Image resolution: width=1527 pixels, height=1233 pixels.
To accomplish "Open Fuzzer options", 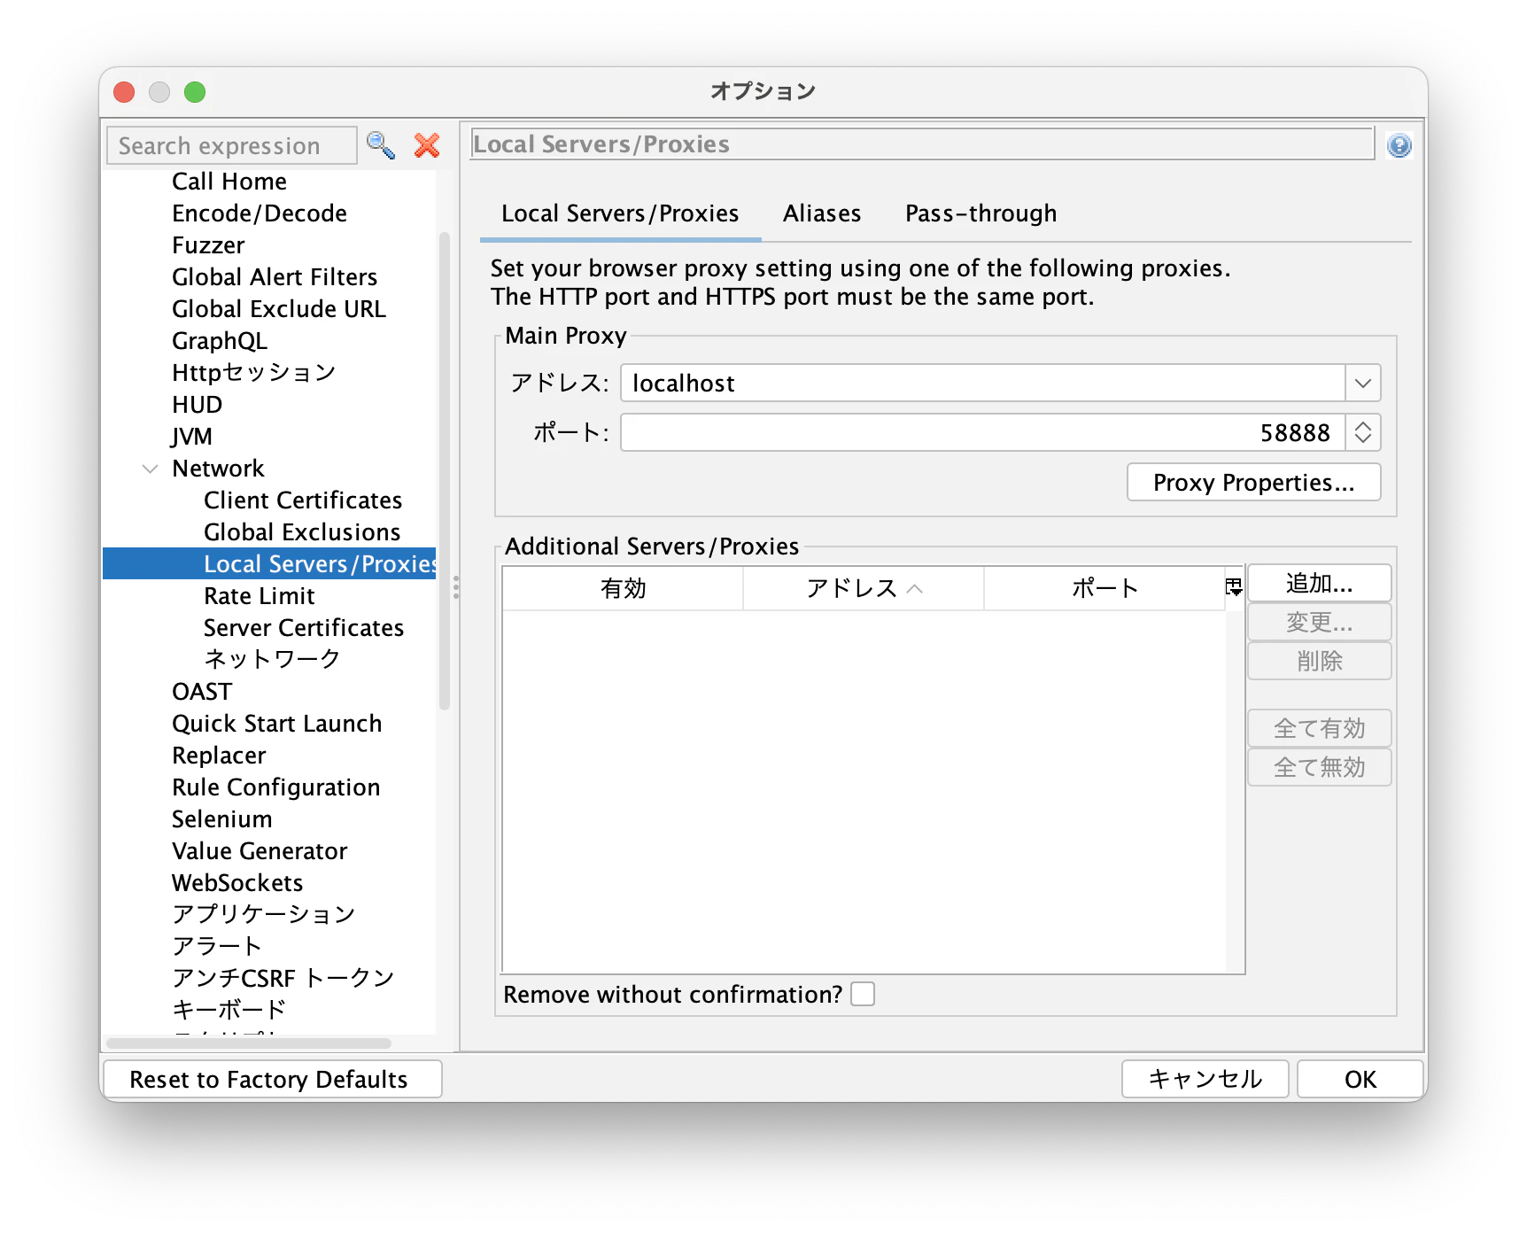I will (208, 245).
